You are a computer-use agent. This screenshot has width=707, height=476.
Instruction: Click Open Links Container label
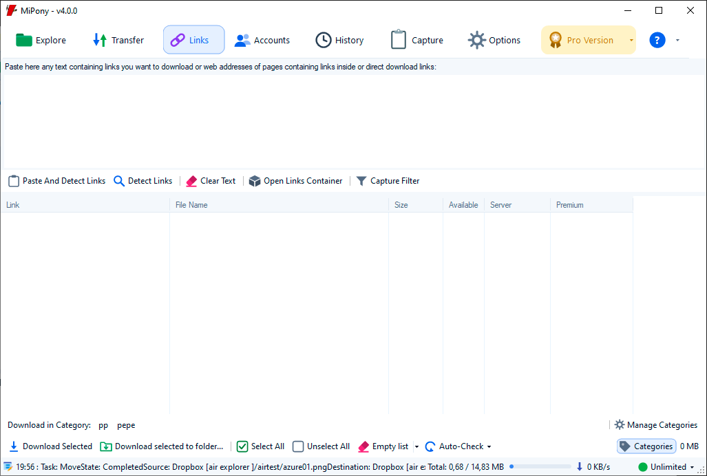click(x=303, y=181)
